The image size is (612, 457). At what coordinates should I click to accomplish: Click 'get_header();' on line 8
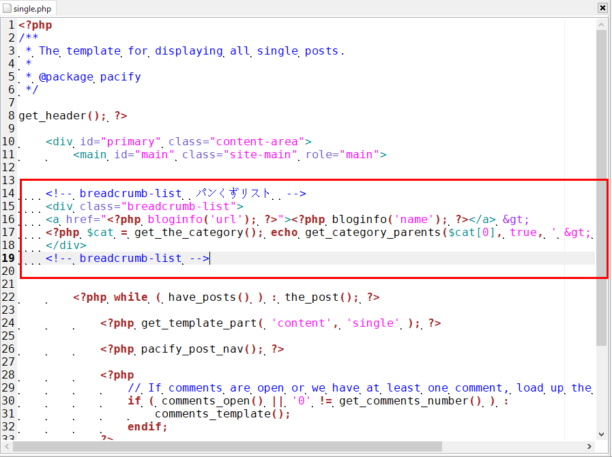click(x=63, y=115)
